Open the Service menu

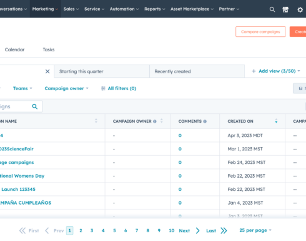(x=94, y=9)
